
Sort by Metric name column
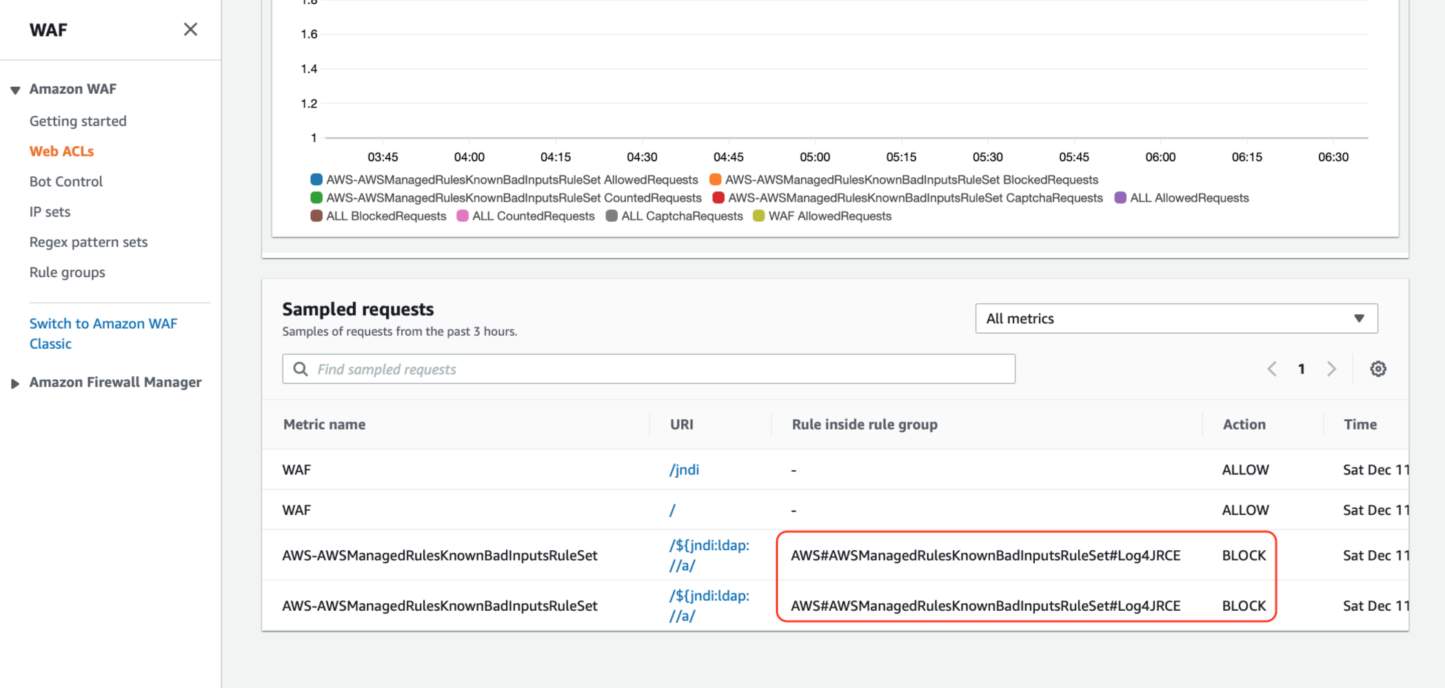click(324, 425)
